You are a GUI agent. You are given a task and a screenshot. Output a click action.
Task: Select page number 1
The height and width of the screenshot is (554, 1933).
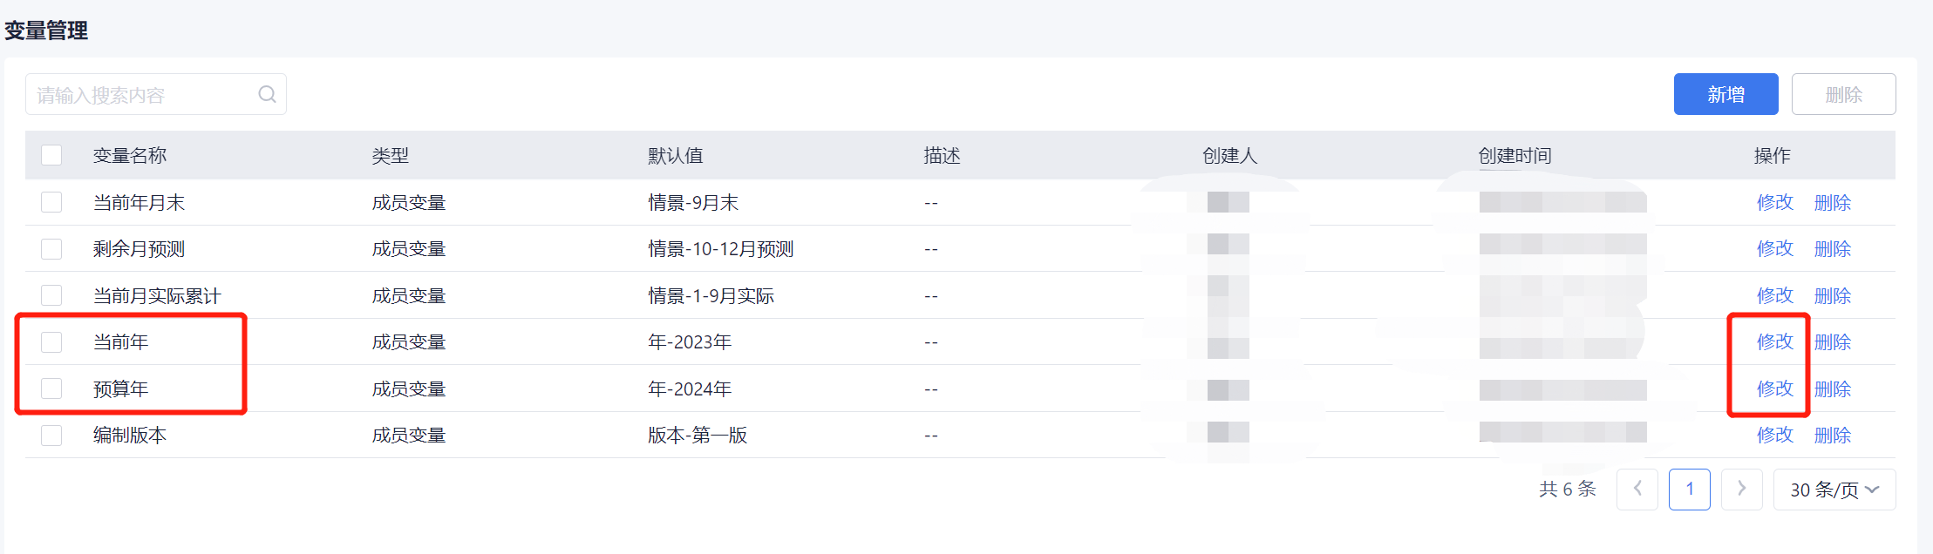pyautogui.click(x=1689, y=489)
